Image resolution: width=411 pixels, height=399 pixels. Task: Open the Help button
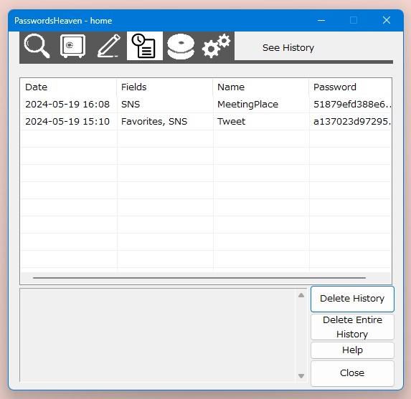(x=352, y=350)
